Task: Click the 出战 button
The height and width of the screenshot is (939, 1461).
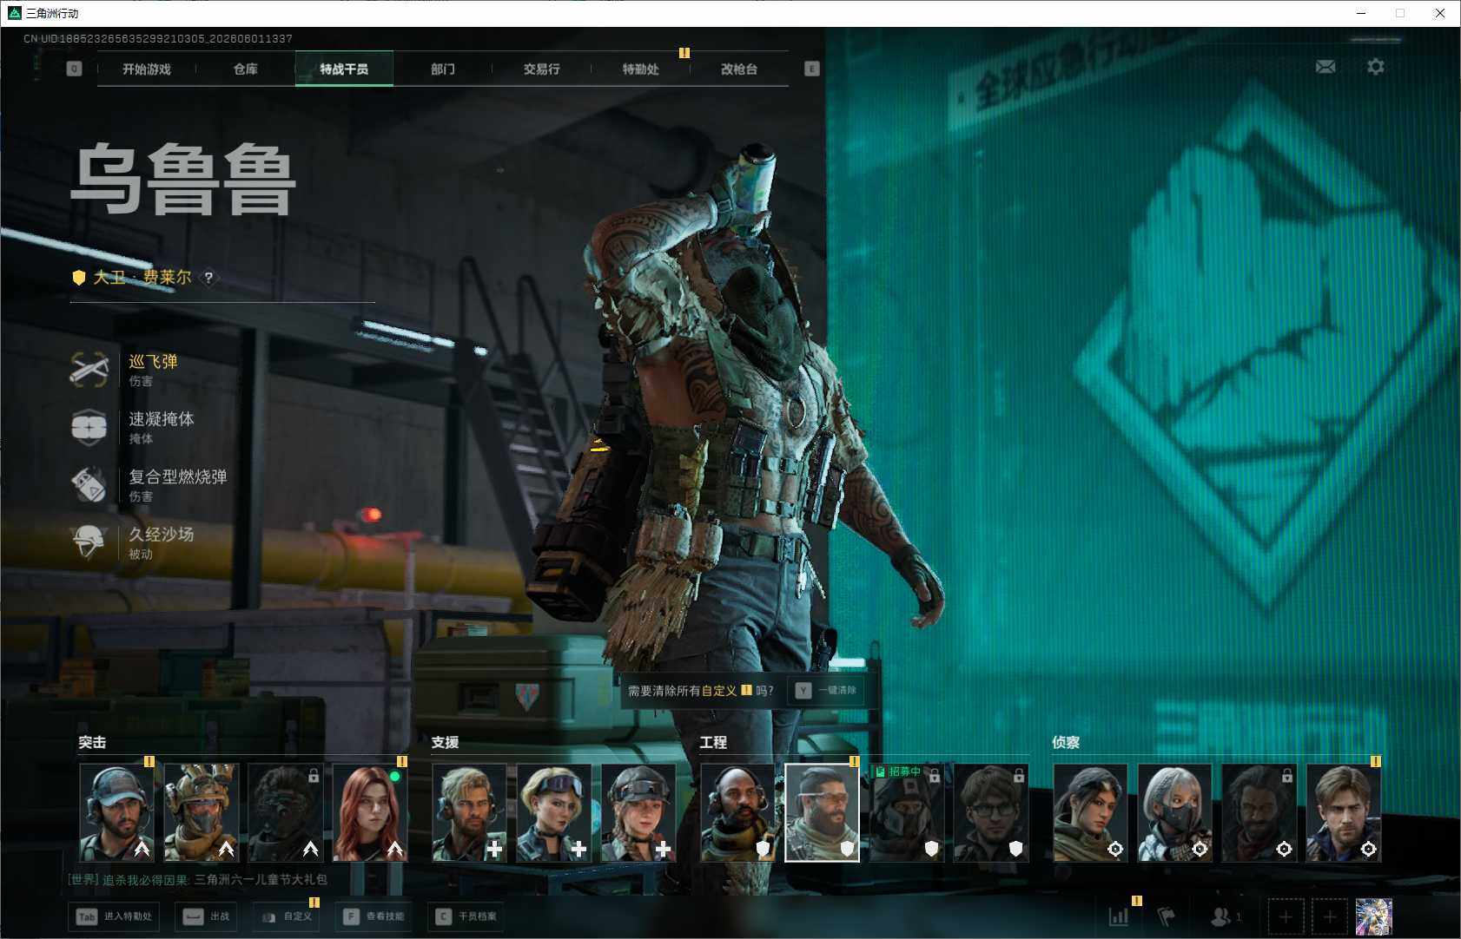Action: [x=206, y=916]
